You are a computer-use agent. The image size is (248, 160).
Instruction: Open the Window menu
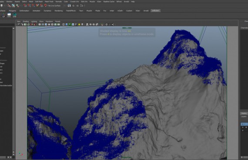point(9,2)
